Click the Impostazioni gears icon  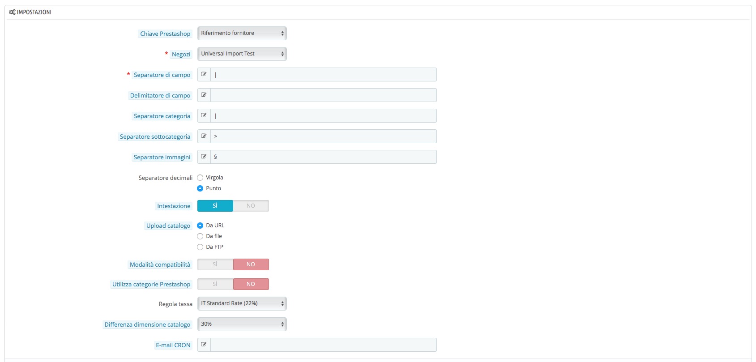pos(12,12)
